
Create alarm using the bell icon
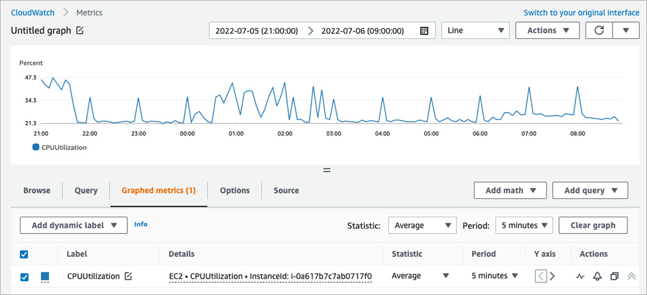(x=597, y=276)
